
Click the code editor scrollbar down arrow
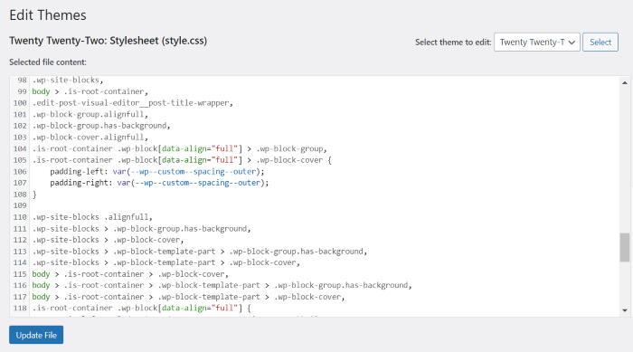click(625, 310)
